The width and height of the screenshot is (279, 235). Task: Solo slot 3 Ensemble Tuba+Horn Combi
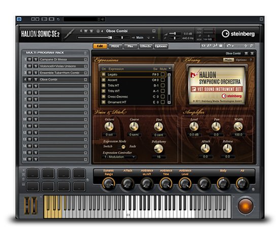click(36, 73)
